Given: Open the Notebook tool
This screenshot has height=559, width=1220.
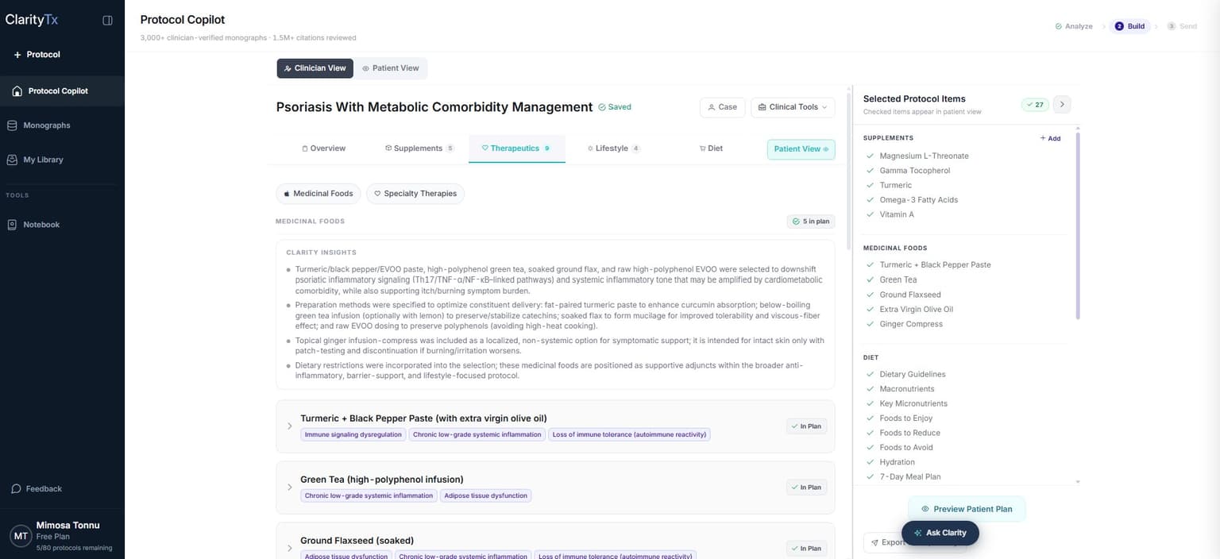Looking at the screenshot, I should [x=41, y=225].
